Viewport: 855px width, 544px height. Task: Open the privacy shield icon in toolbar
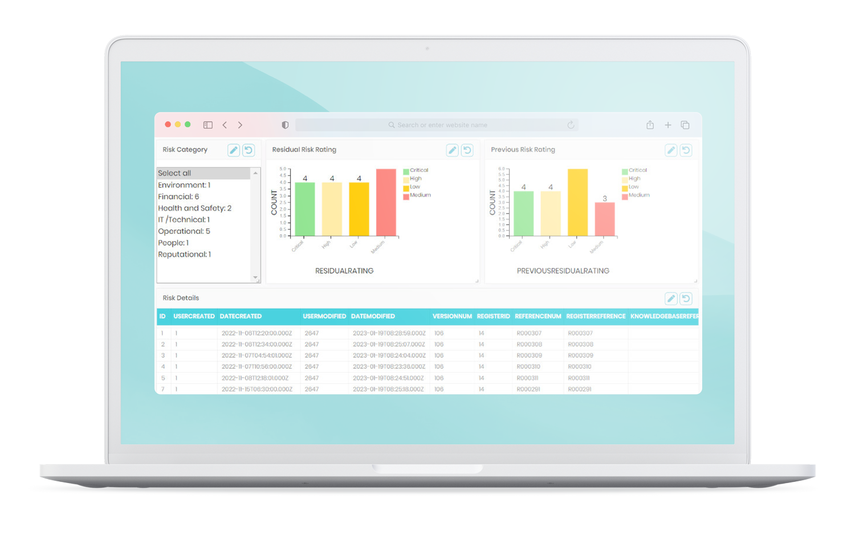click(x=285, y=125)
